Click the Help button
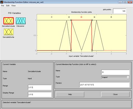Viewport: 133px width, 109px height. point(70,95)
